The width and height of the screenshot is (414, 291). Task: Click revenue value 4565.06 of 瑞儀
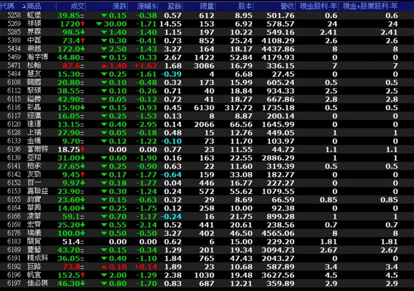pyautogui.click(x=278, y=233)
